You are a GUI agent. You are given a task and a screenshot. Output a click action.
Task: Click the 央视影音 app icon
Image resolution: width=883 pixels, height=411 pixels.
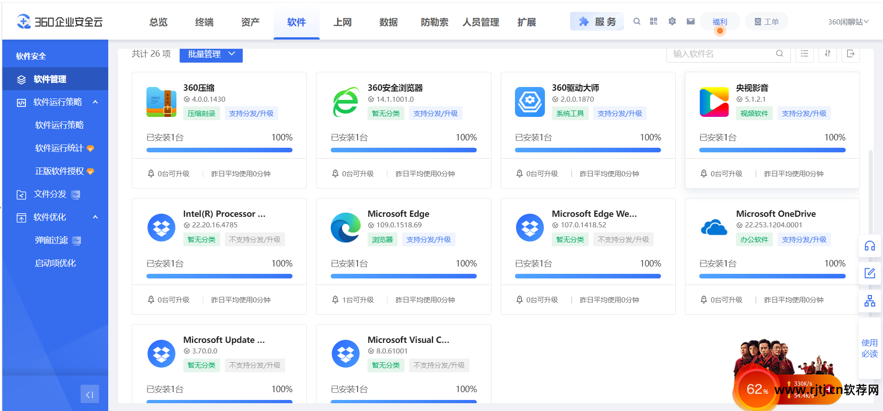pyautogui.click(x=714, y=102)
